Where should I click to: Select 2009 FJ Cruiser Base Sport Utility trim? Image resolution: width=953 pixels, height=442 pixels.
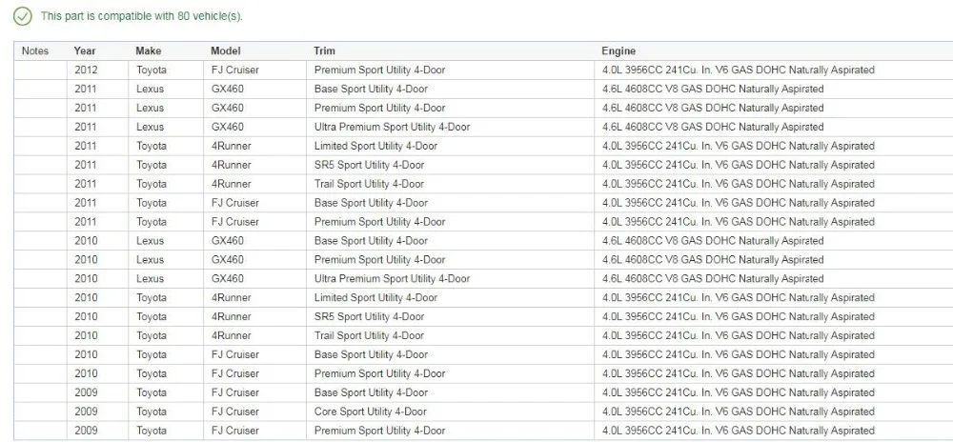click(x=371, y=392)
